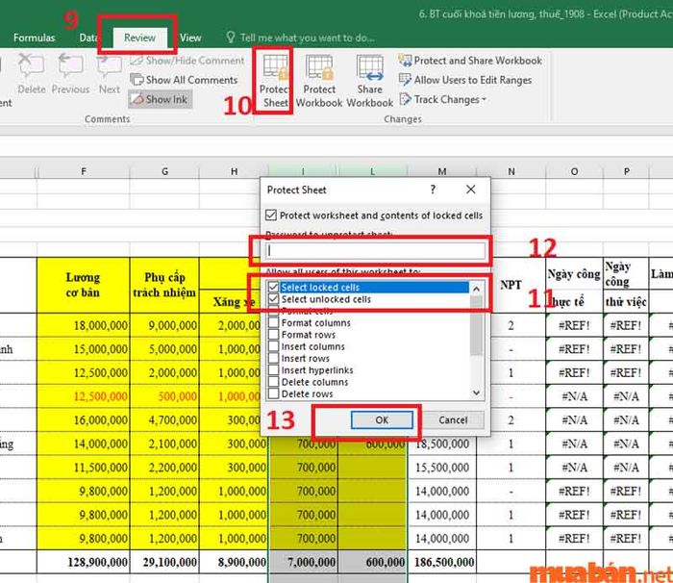Open Protect and Share Workbook
The width and height of the screenshot is (673, 583).
pos(470,61)
